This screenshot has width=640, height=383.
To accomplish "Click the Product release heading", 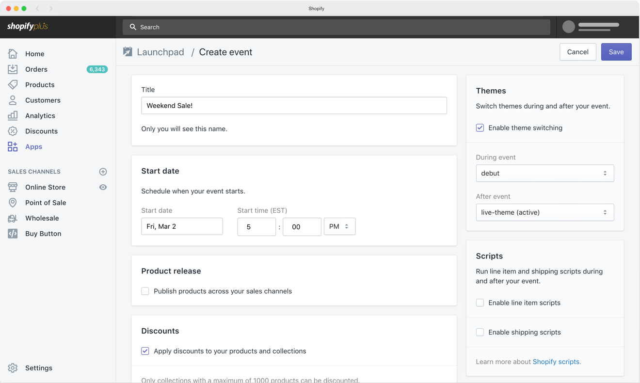I will pos(171,271).
